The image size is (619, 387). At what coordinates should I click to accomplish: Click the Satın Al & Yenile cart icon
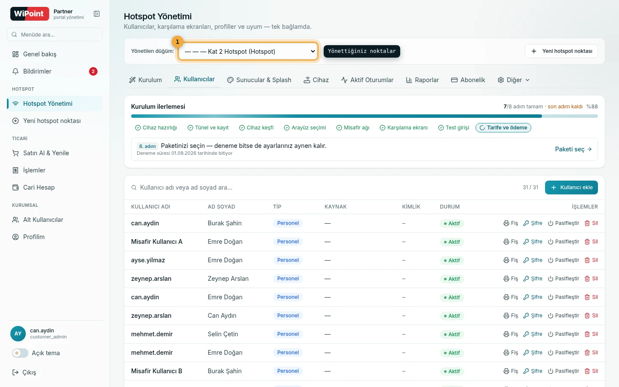pos(15,153)
